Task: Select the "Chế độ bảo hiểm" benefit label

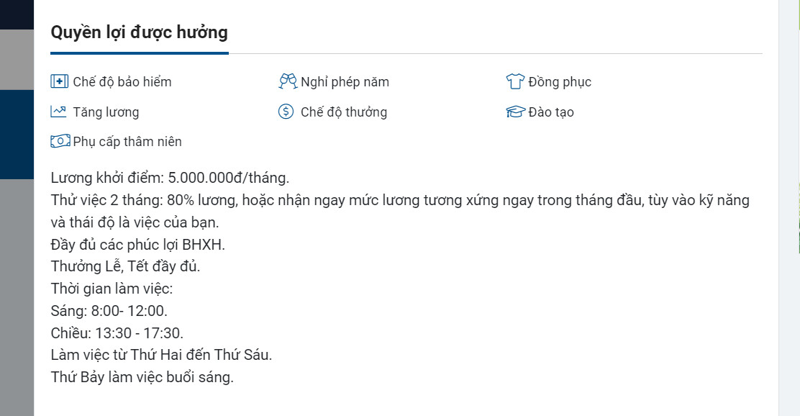Action: (x=122, y=82)
